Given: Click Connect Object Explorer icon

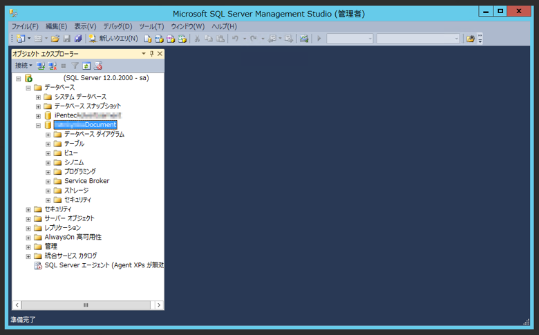Looking at the screenshot, I should click(x=41, y=66).
